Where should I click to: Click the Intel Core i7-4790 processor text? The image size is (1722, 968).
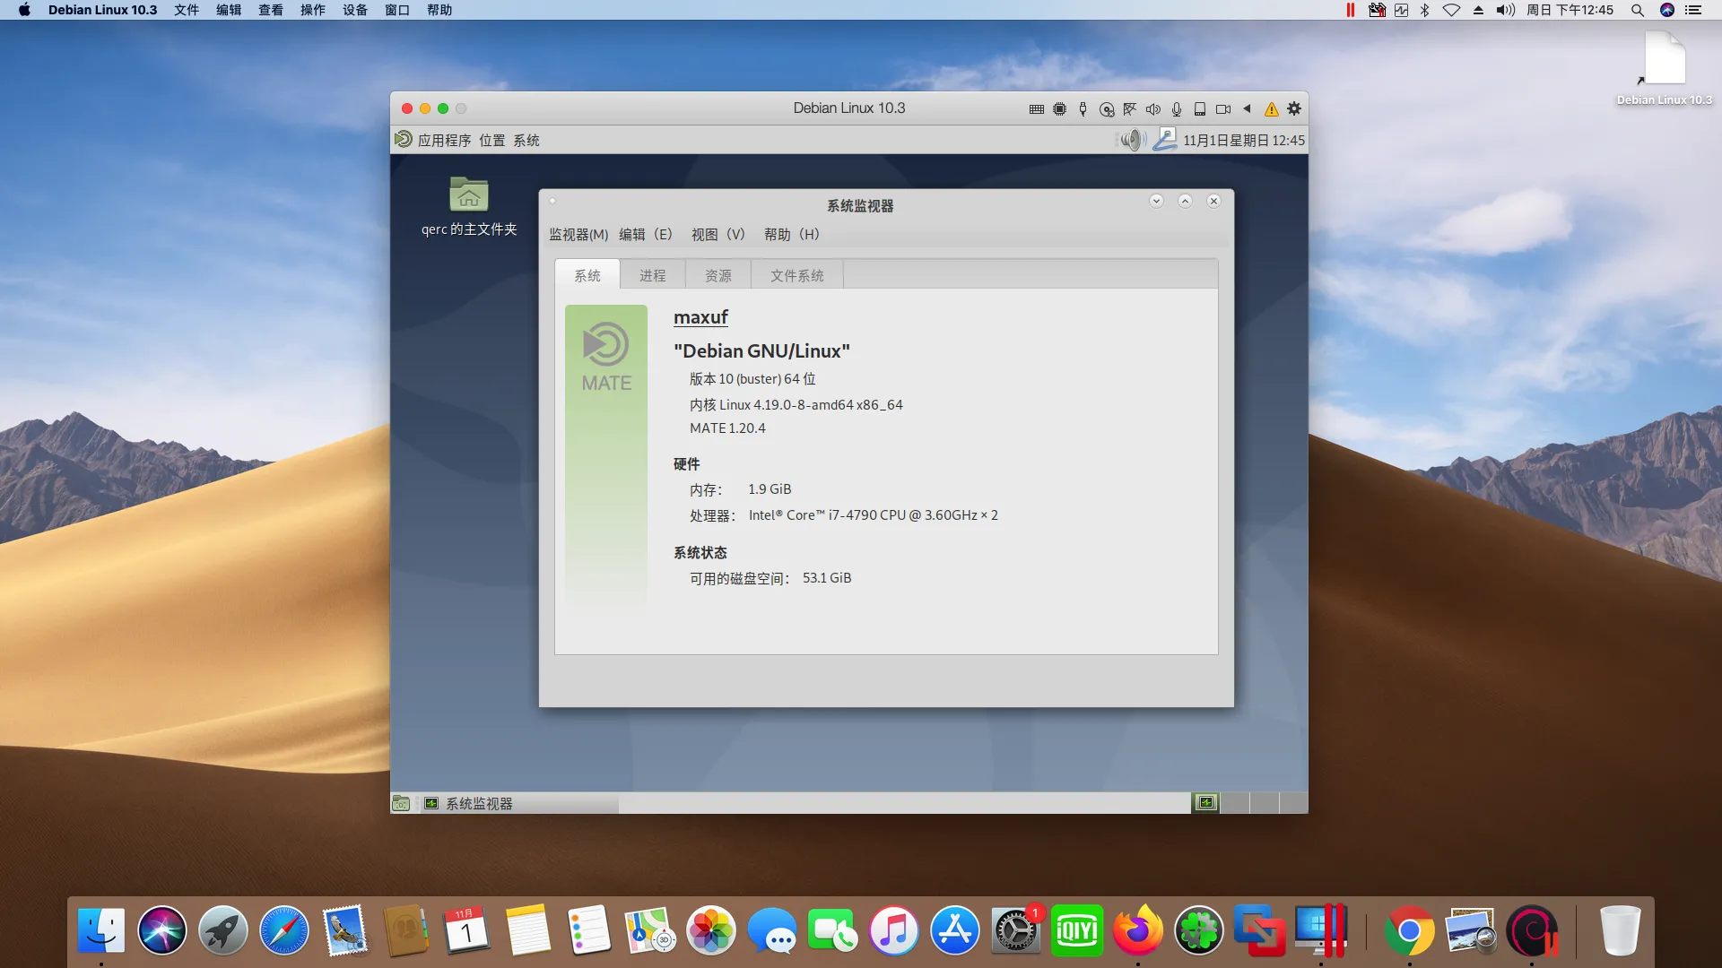pyautogui.click(x=874, y=515)
